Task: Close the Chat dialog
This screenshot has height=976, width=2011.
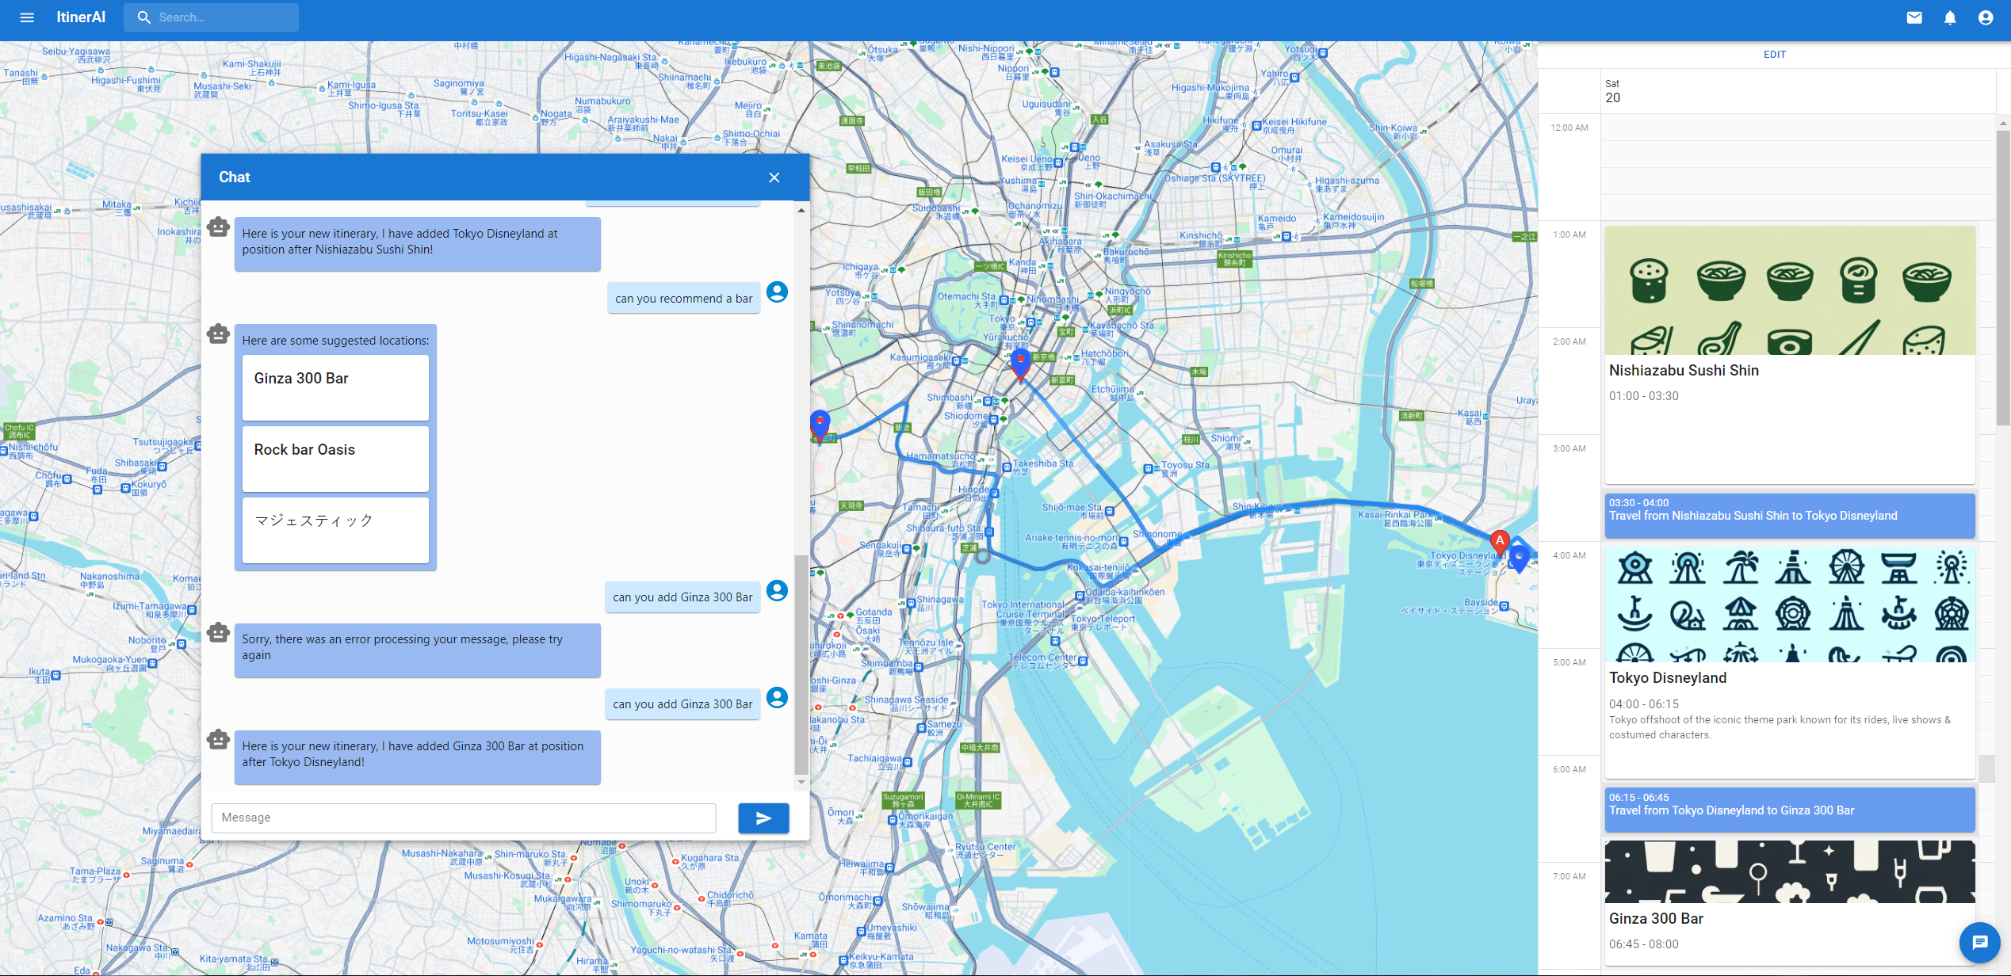Action: pyautogui.click(x=774, y=177)
